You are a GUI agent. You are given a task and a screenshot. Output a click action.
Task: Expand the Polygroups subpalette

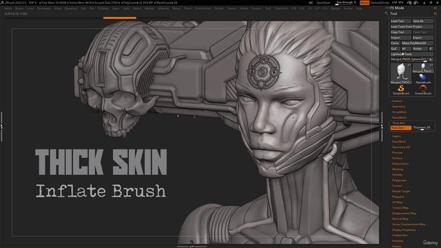coord(399,180)
